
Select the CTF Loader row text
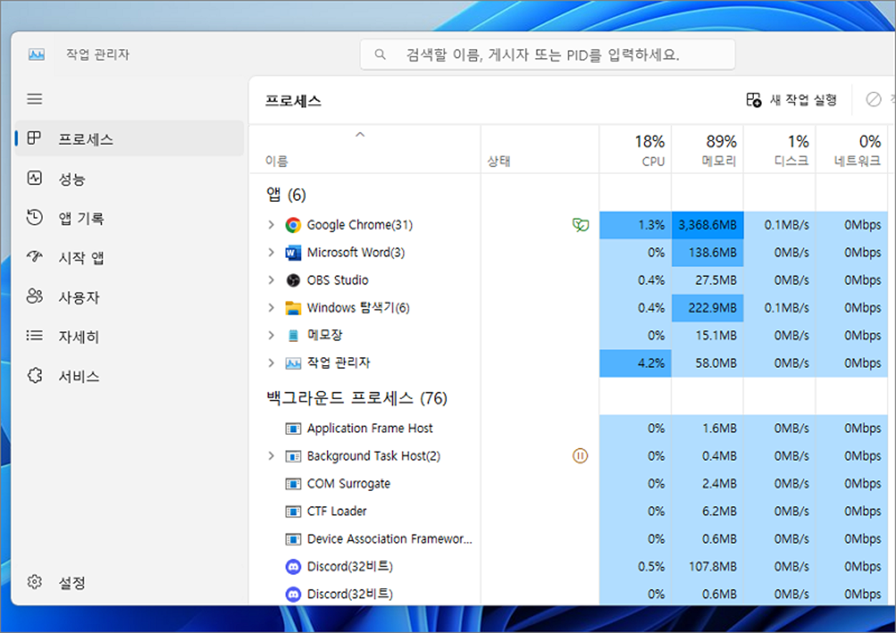tap(337, 512)
